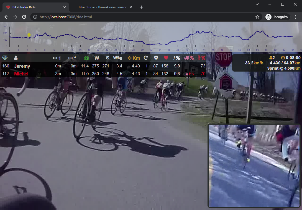This screenshot has width=302, height=210.
Task: Click the rider person icon column header
Action: (x=16, y=58)
